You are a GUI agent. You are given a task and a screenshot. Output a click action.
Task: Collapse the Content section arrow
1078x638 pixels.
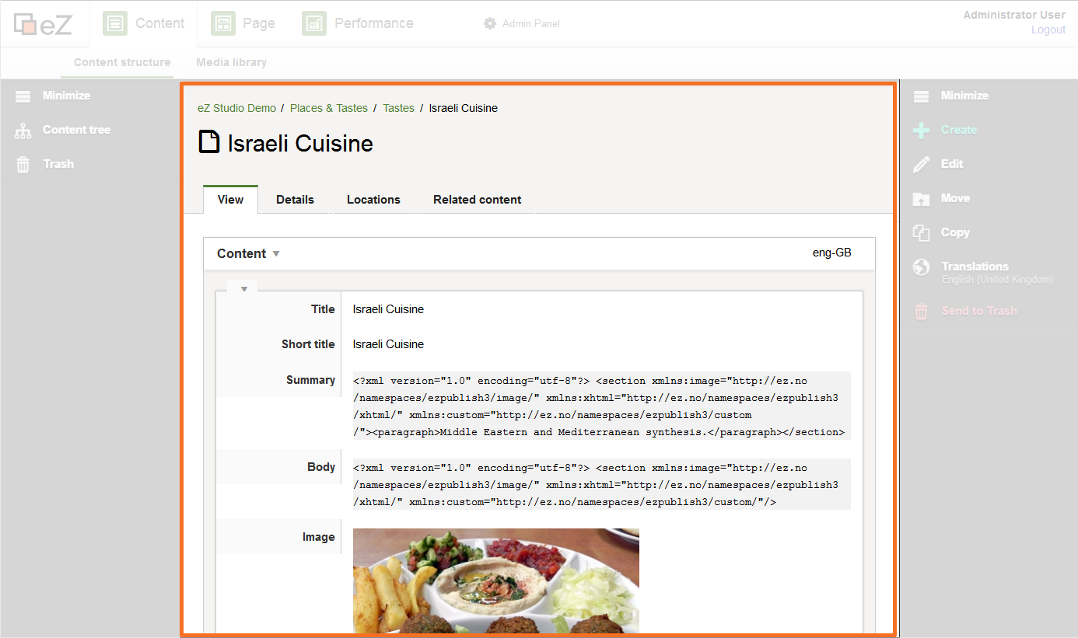(276, 254)
